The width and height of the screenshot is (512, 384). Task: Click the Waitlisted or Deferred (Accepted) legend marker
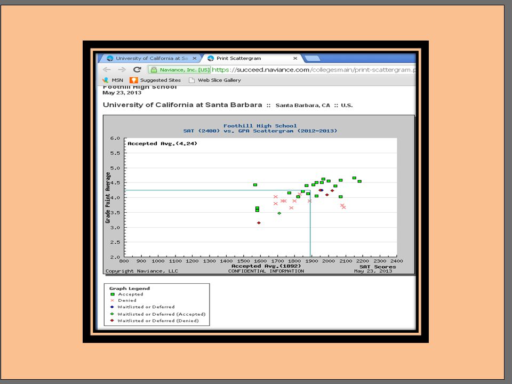(x=112, y=314)
